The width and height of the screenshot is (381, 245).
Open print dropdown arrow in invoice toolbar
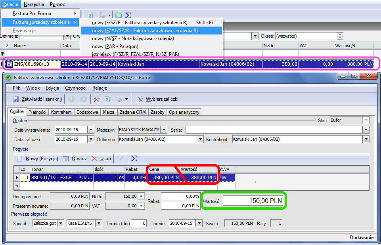pos(126,99)
